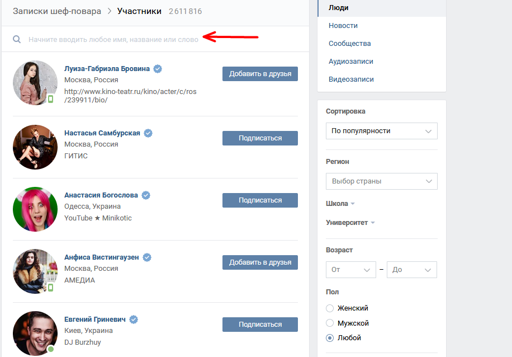Image resolution: width=512 pixels, height=357 pixels.
Task: Go back to Записки шеф-повара page
Action: coord(57,11)
